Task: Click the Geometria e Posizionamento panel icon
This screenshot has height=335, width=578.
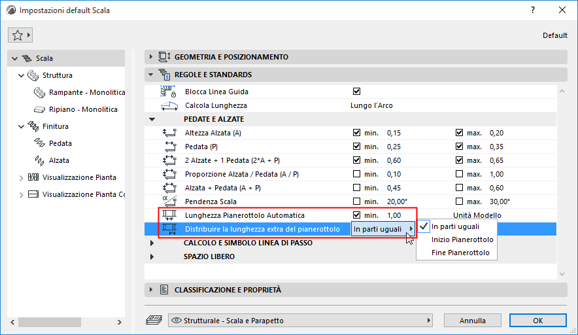Action: (164, 57)
